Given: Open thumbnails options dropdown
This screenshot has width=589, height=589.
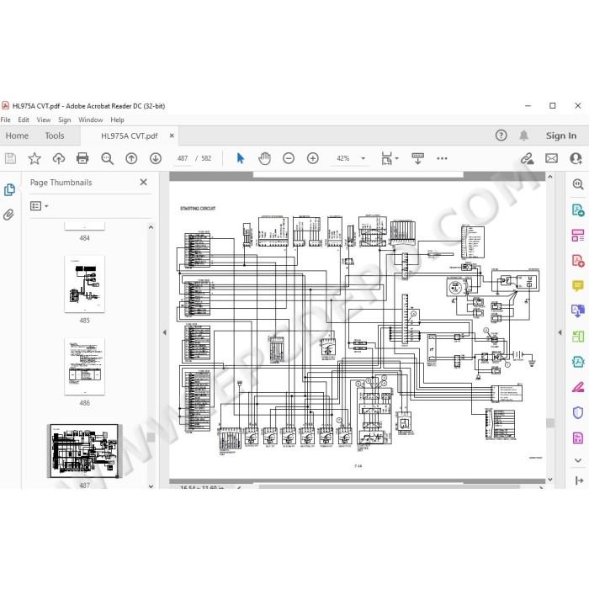Looking at the screenshot, I should click(39, 206).
